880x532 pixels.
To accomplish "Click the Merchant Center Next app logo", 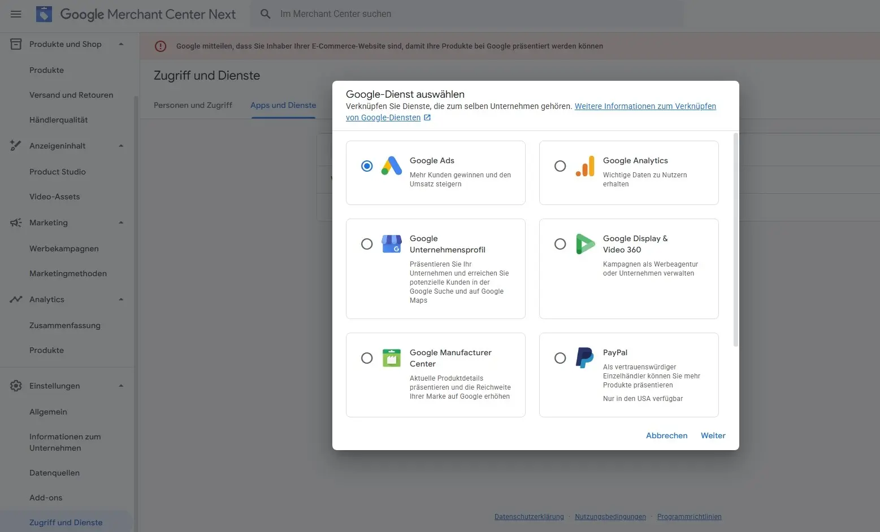I will coord(44,14).
